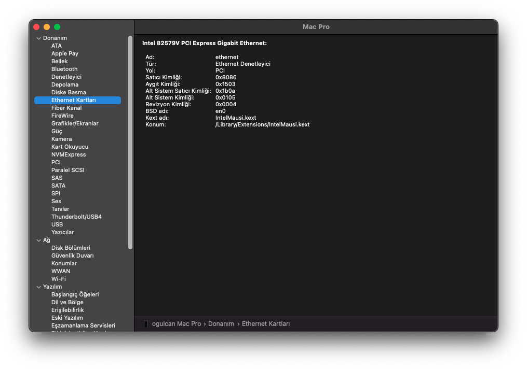Click the IntelMausi.kext location path text
This screenshot has height=370, width=527.
[x=262, y=124]
